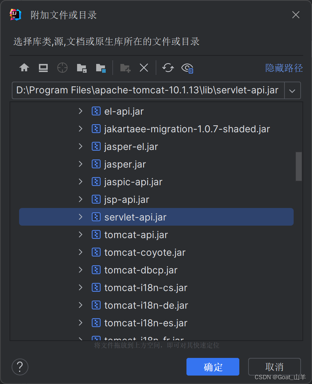Expand the tomcat-dbcp.jar node
This screenshot has width=312, height=384.
tap(80, 270)
